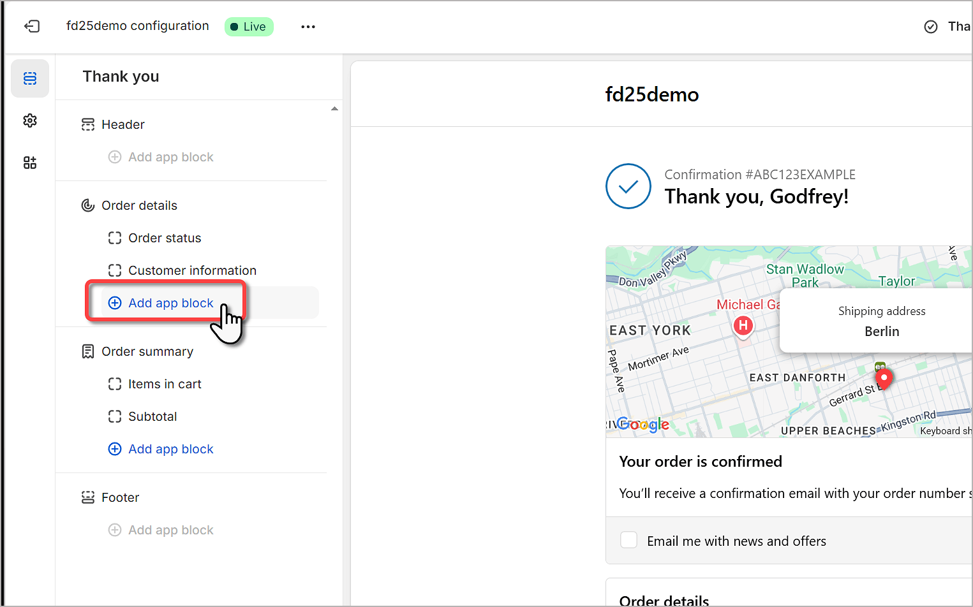Click the red map location pin
Screen dimensions: 973x607
(884, 378)
